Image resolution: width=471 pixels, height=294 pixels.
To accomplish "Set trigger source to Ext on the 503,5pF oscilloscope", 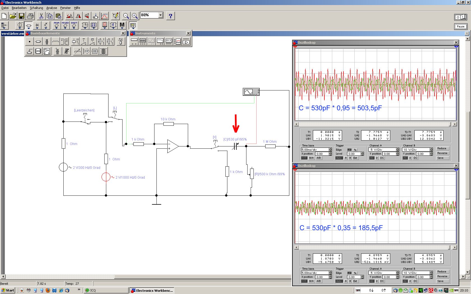I will (355, 158).
